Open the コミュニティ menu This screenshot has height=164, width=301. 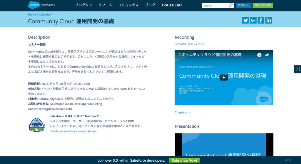click(128, 5)
